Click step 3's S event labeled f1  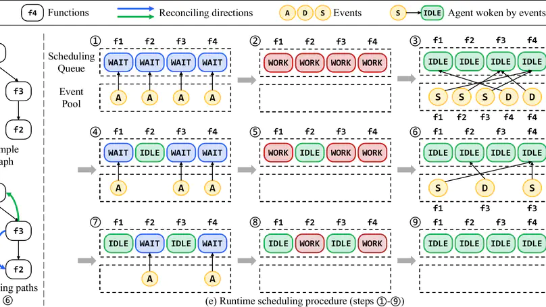point(438,96)
